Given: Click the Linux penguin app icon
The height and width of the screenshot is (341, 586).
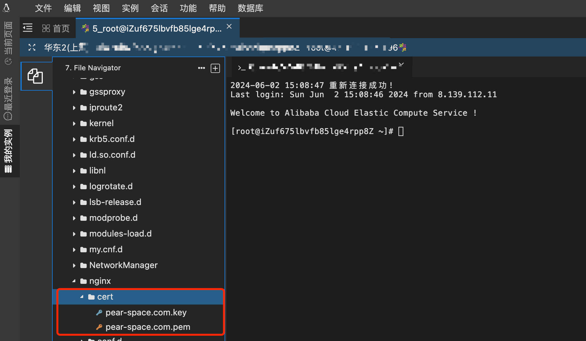Looking at the screenshot, I should (6, 8).
